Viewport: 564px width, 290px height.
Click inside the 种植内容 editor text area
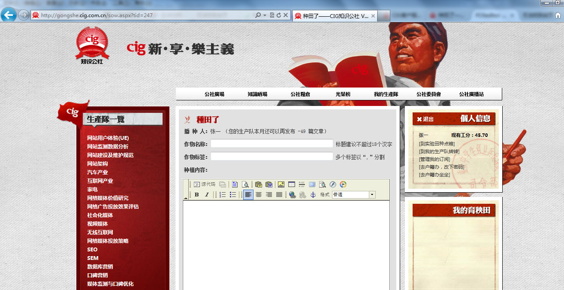point(286,245)
